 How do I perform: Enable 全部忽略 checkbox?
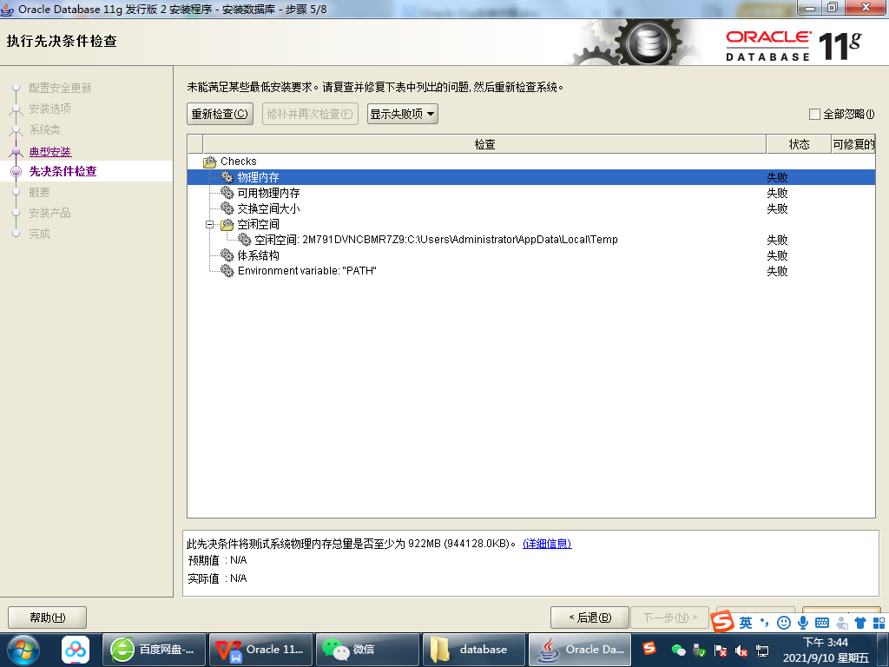[814, 115]
